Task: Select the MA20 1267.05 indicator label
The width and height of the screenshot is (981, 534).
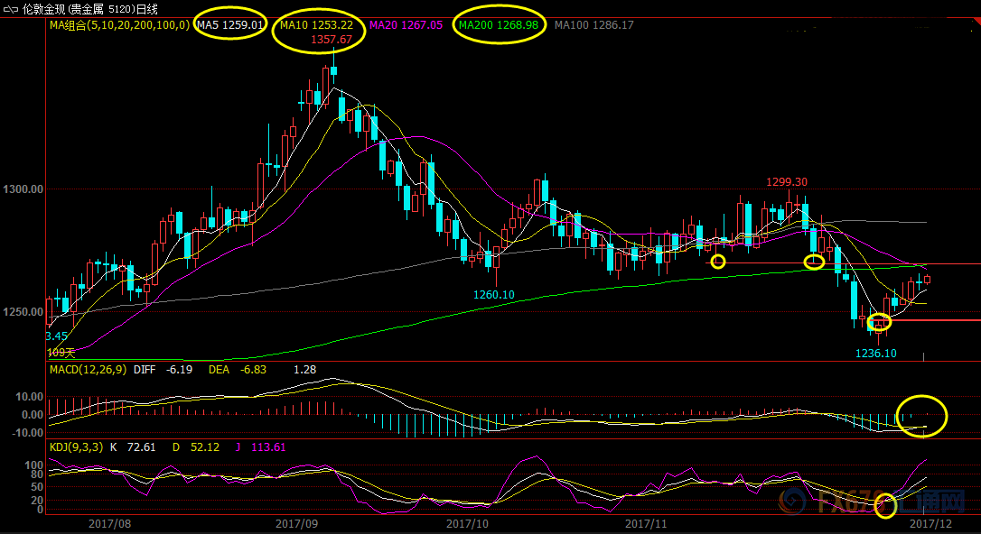Action: point(406,25)
